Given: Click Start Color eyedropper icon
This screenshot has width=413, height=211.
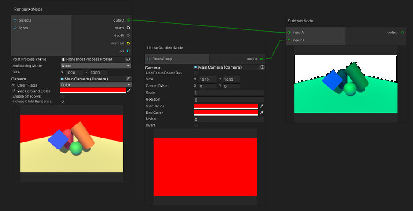Looking at the screenshot, I should 262,106.
